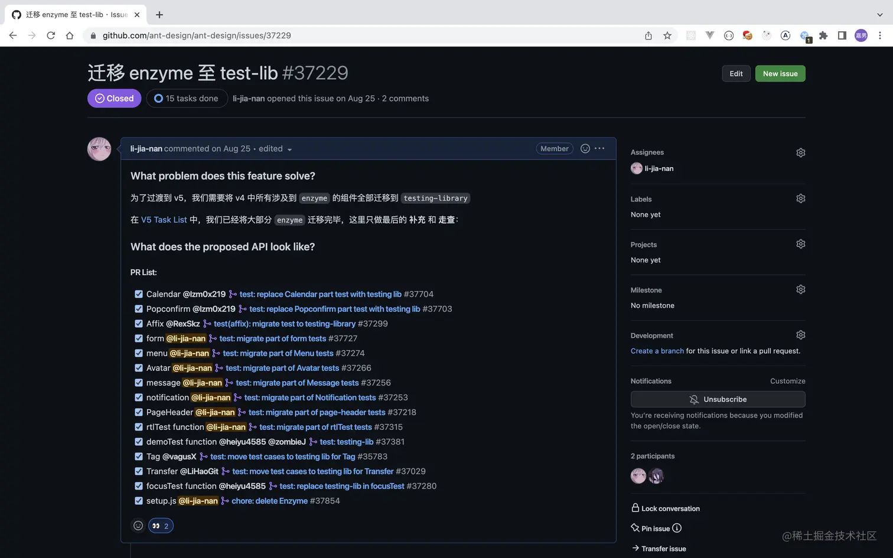Open a new browser tab with plus
The height and width of the screenshot is (558, 893).
[159, 15]
